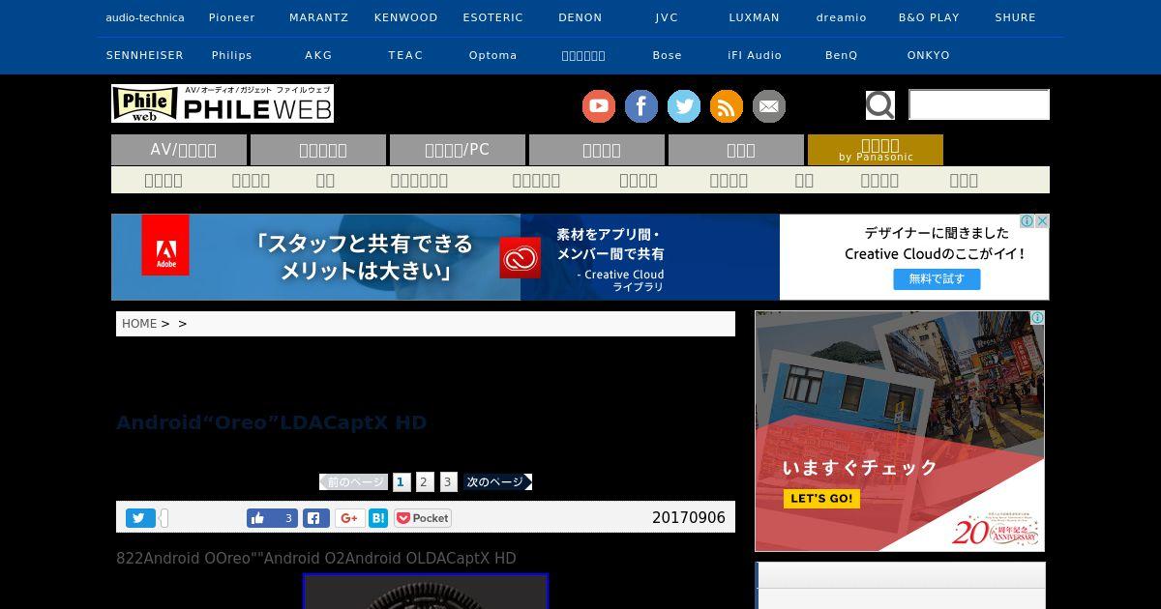Viewport: 1161px width, 609px height.
Task: Open the SHURE brand link
Action: pos(1016,17)
